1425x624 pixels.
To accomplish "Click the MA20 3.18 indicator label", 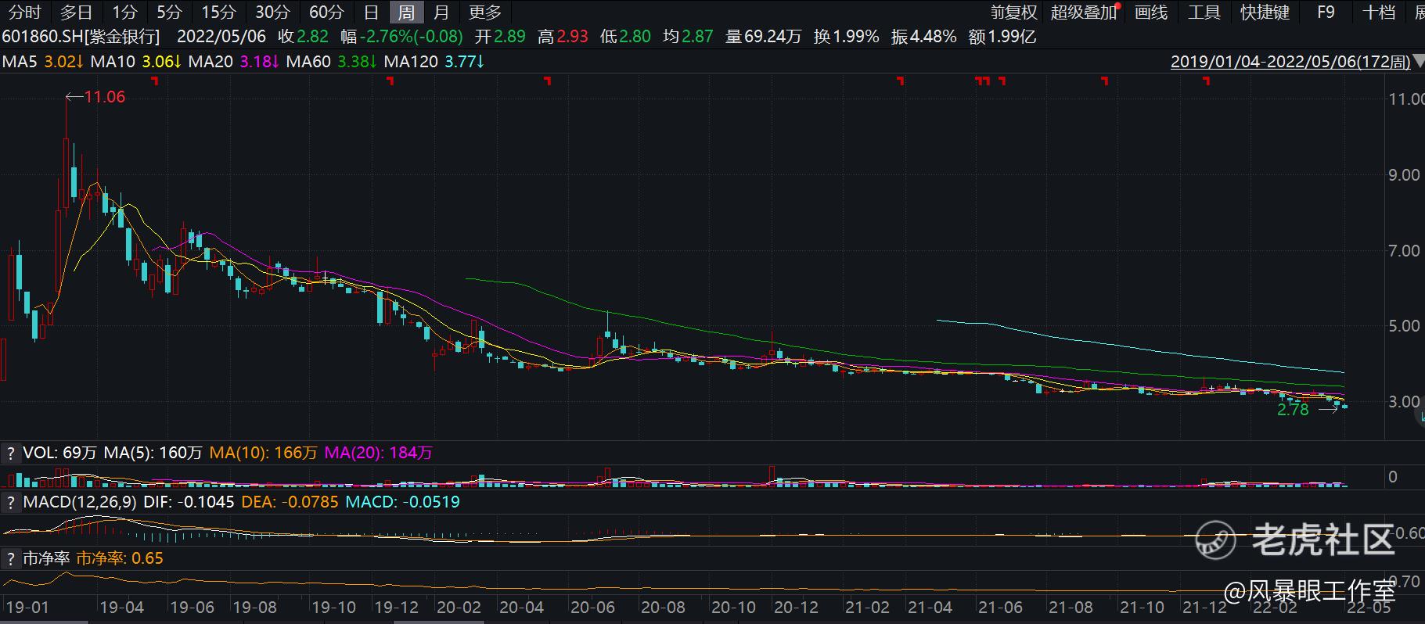I will pyautogui.click(x=234, y=62).
